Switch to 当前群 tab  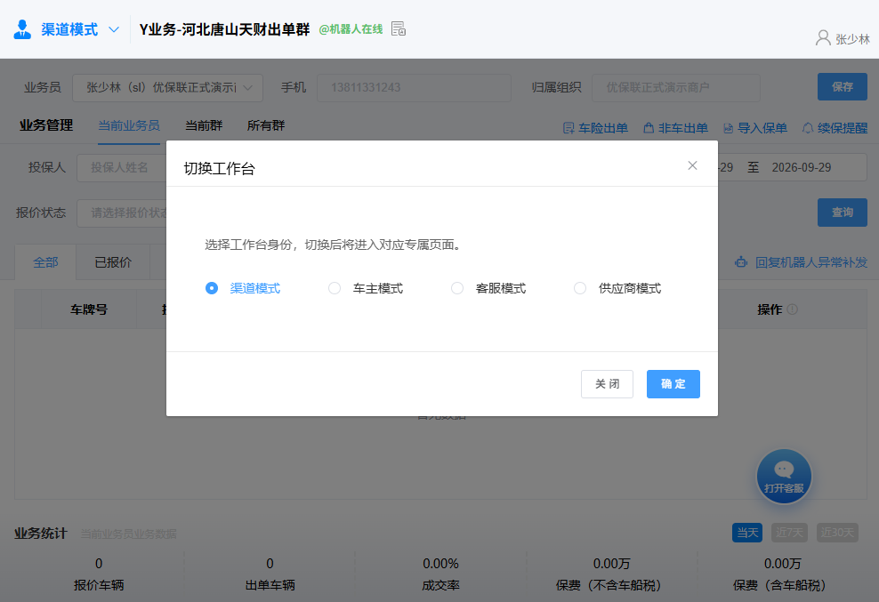(204, 125)
